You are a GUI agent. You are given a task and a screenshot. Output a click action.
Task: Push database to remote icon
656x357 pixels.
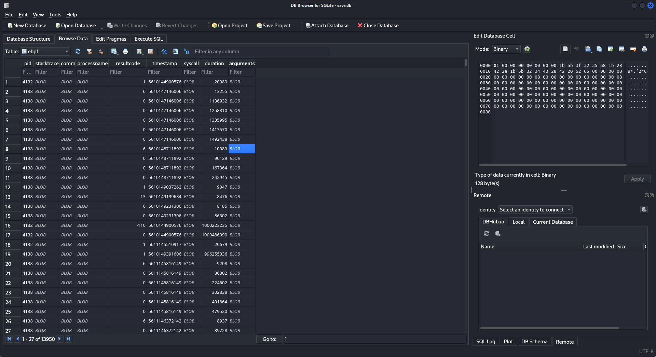(498, 233)
